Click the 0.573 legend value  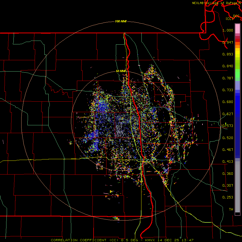(228, 126)
